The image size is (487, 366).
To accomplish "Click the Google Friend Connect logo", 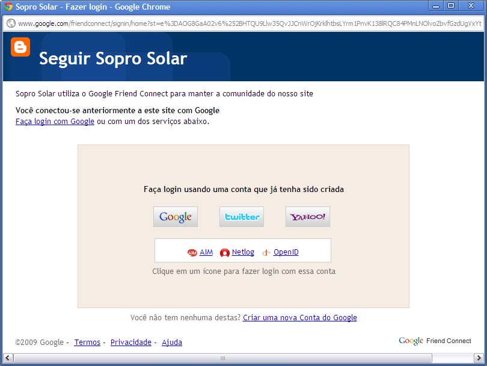I will click(x=435, y=341).
